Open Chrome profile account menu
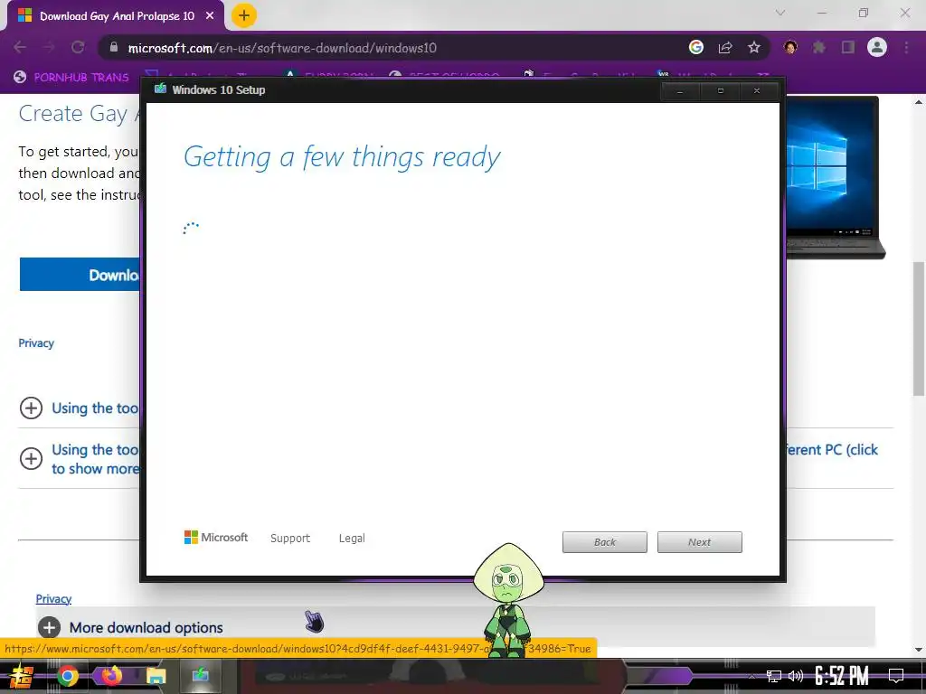The width and height of the screenshot is (926, 694). click(877, 47)
